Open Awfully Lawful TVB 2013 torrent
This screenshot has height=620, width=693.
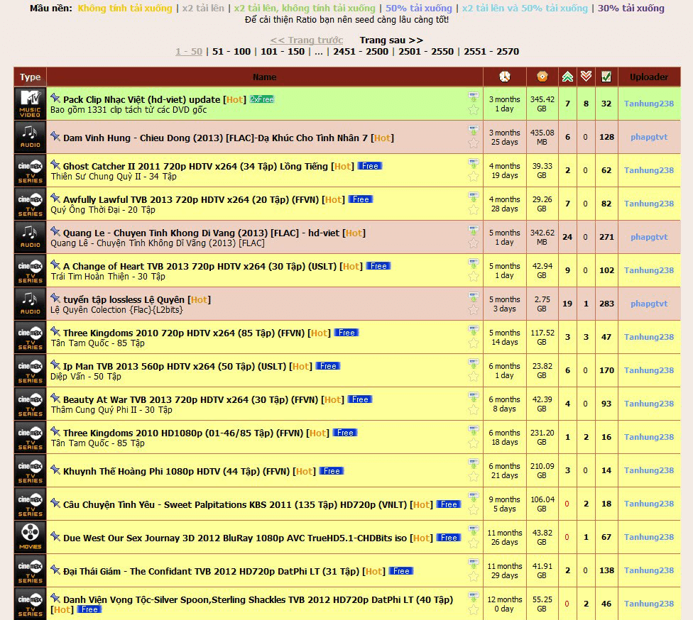191,199
